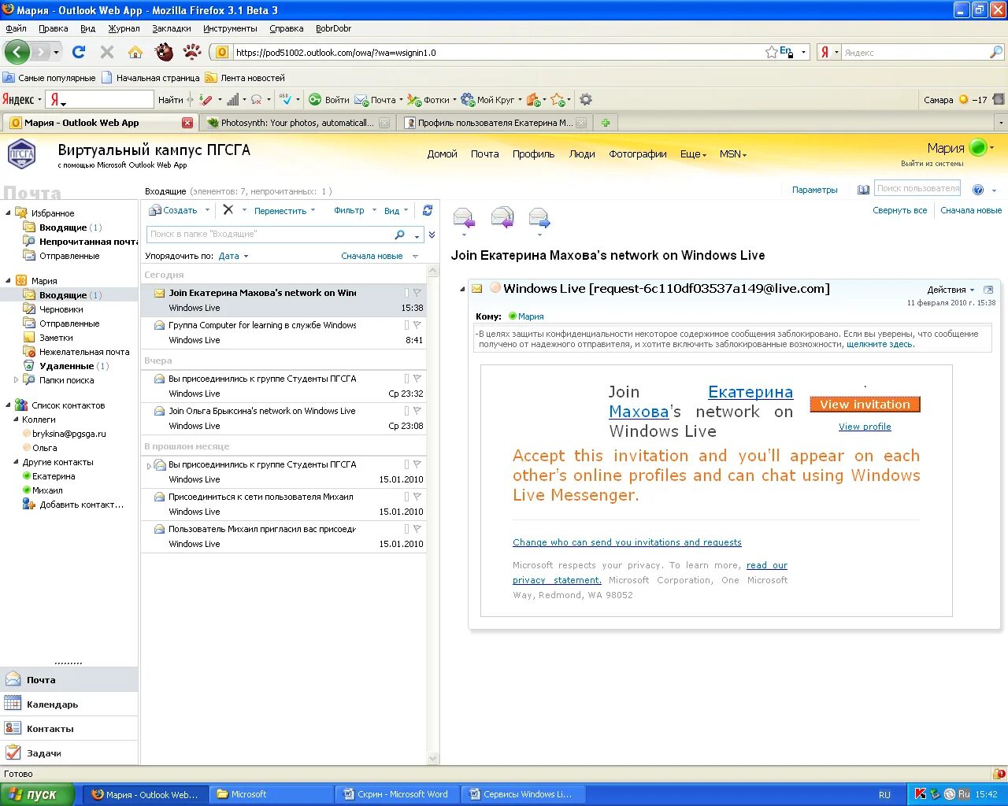Open Параметры options link

pos(815,190)
